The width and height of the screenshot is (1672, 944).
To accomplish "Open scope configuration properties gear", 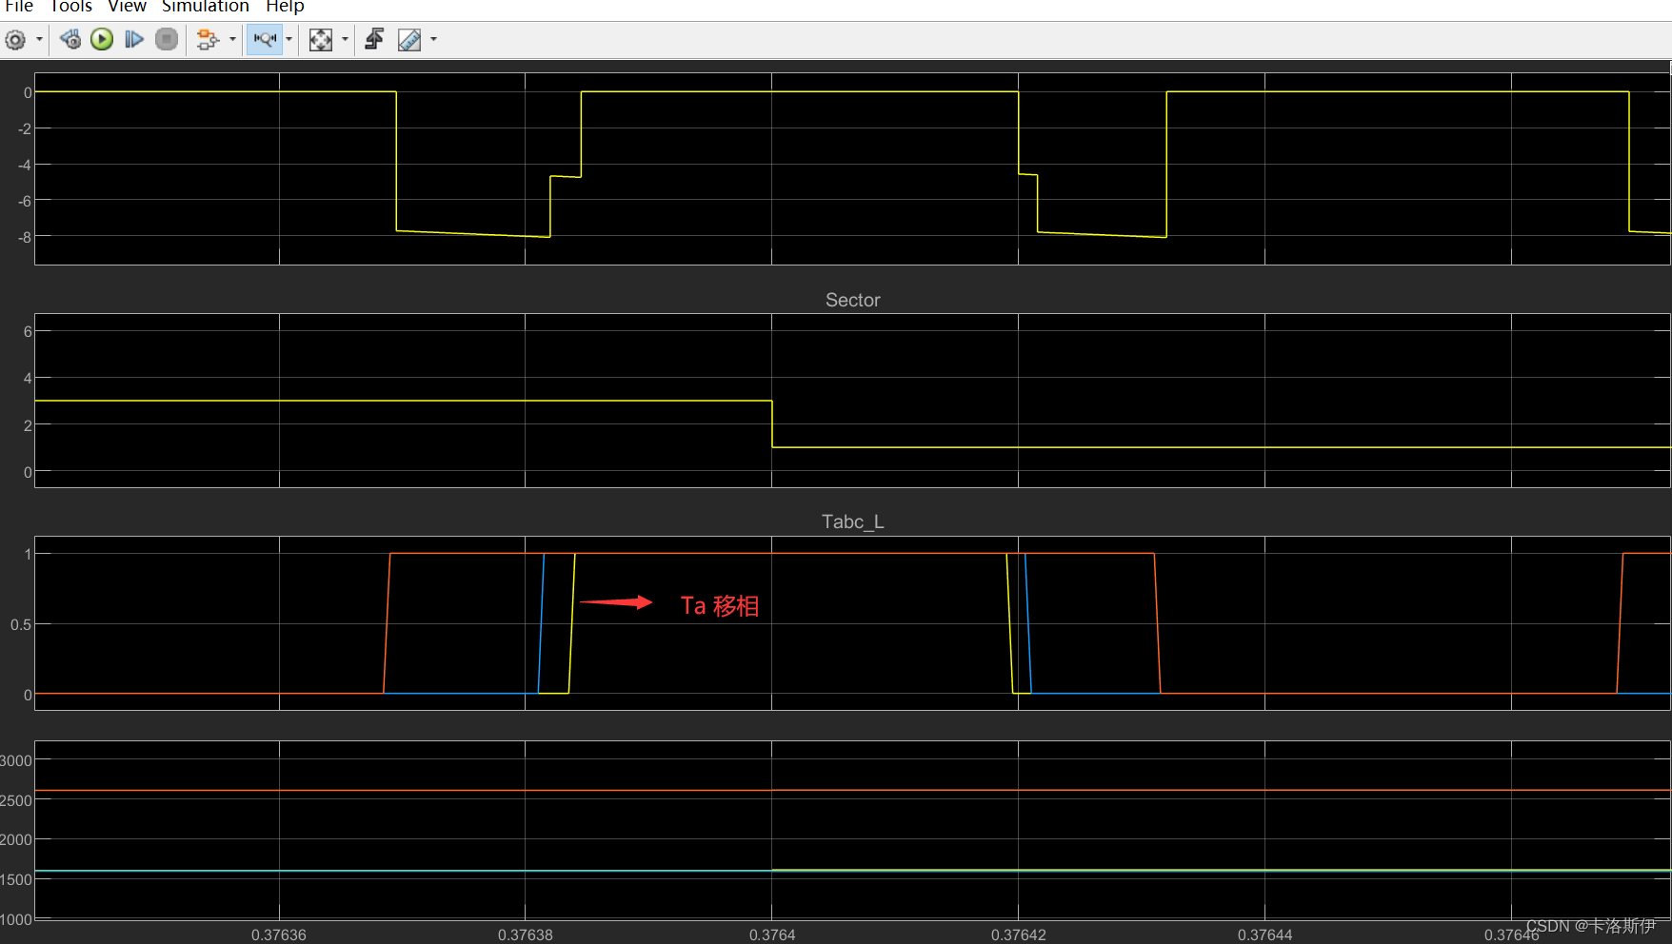I will coord(15,40).
